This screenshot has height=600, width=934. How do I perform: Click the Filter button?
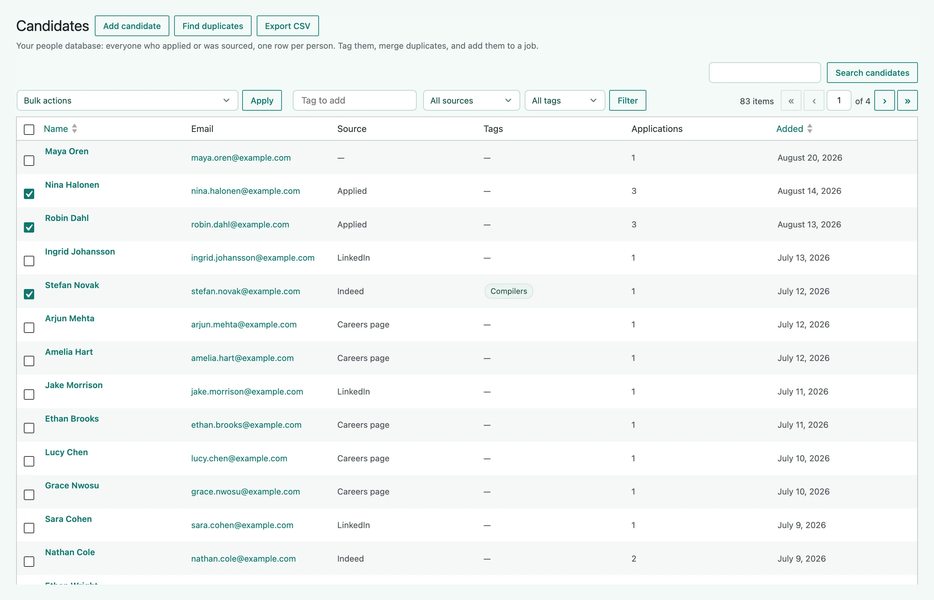pyautogui.click(x=628, y=101)
